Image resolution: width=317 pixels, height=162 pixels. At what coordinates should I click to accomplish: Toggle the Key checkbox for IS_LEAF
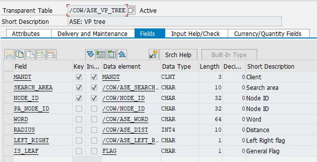pyautogui.click(x=79, y=151)
